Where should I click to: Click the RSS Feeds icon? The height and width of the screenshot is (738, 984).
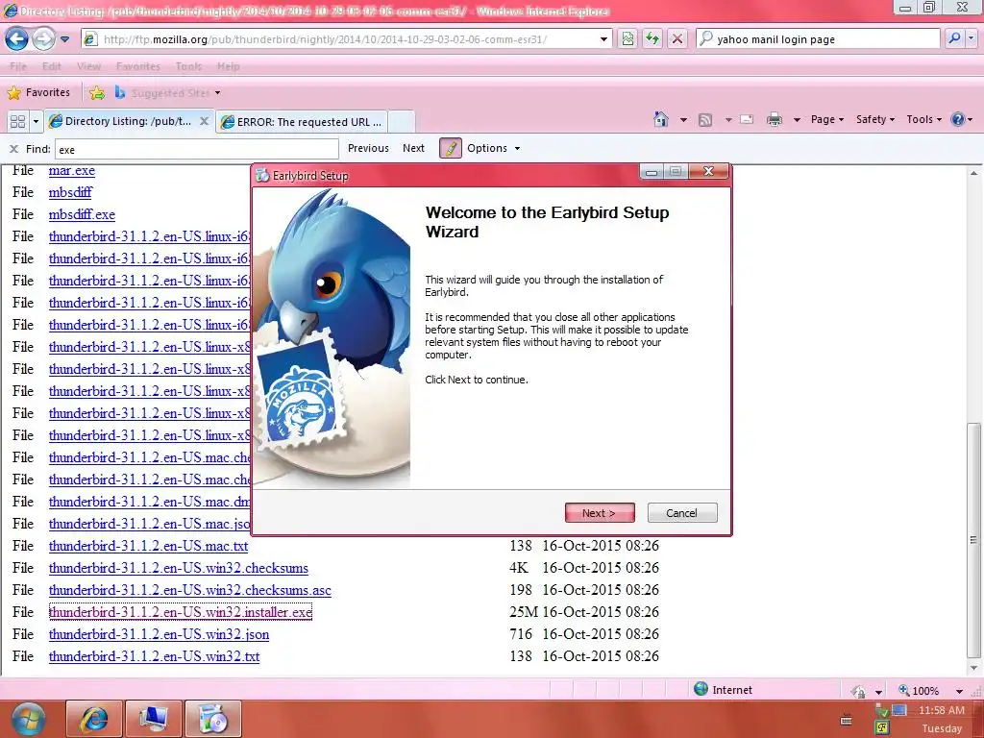click(x=705, y=120)
